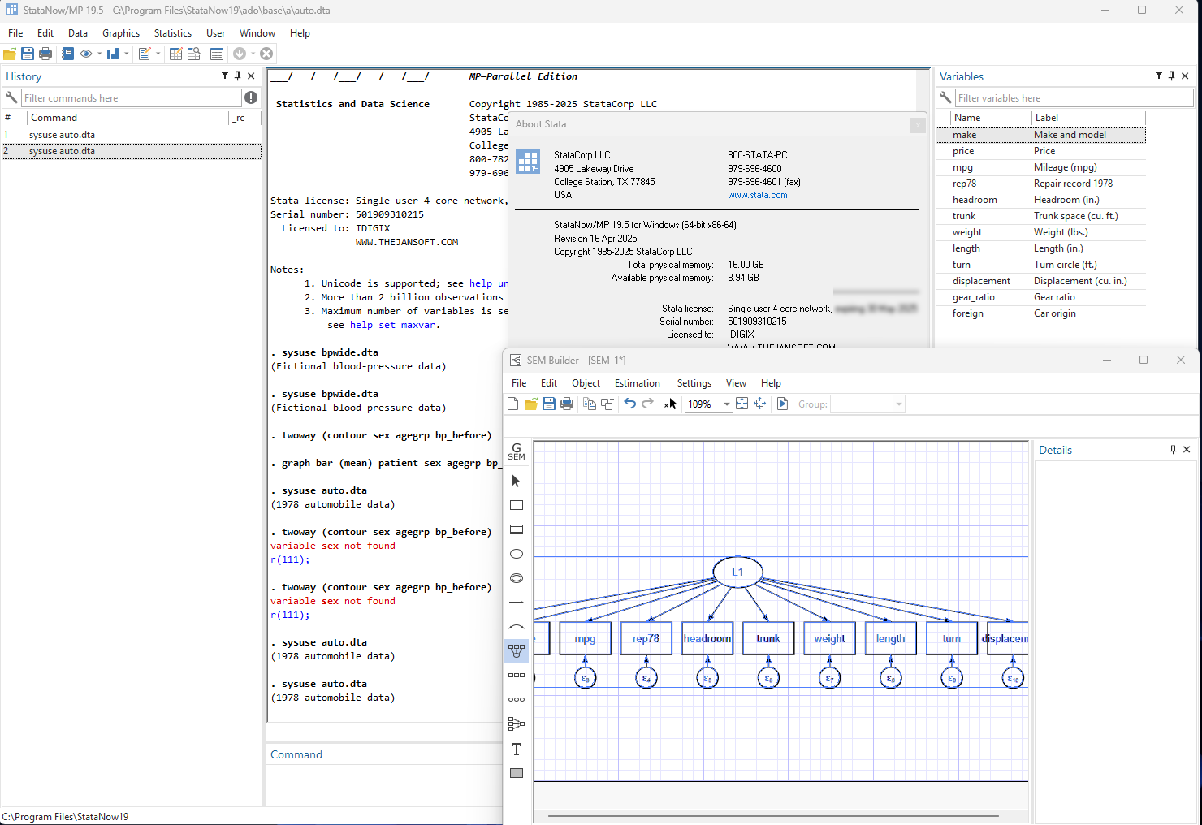Close the Details panel in SEM Builder
Viewport: 1202px width, 825px height.
tap(1187, 449)
